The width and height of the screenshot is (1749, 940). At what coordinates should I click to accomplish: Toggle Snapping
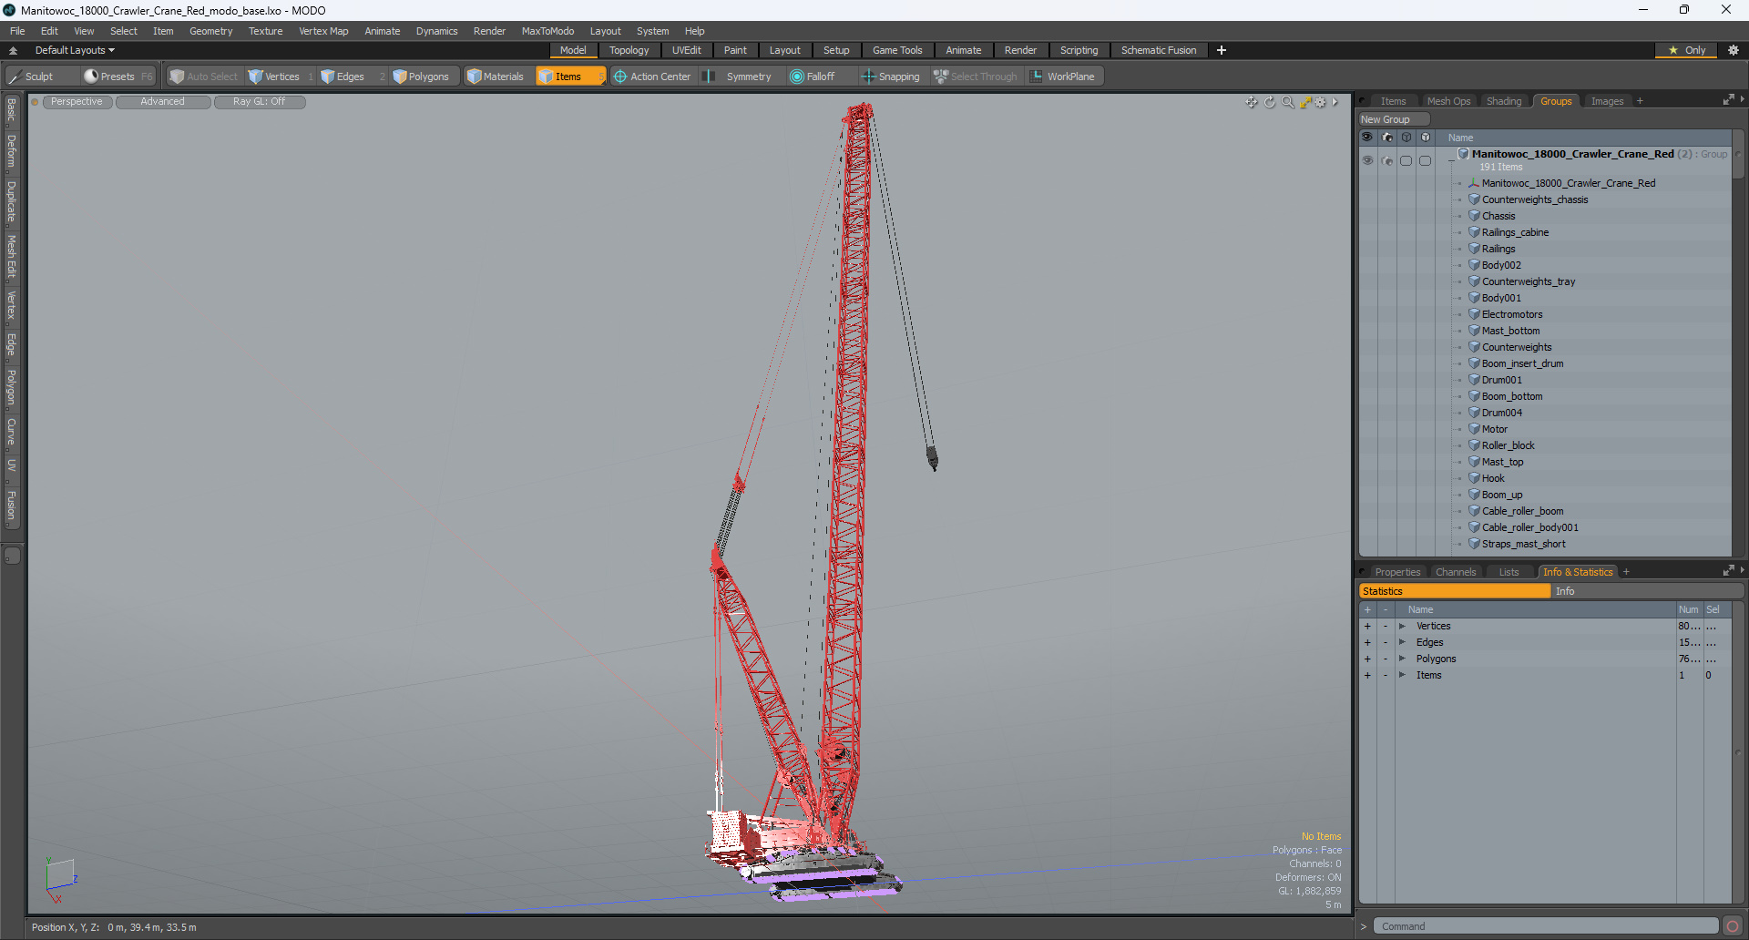pyautogui.click(x=892, y=77)
